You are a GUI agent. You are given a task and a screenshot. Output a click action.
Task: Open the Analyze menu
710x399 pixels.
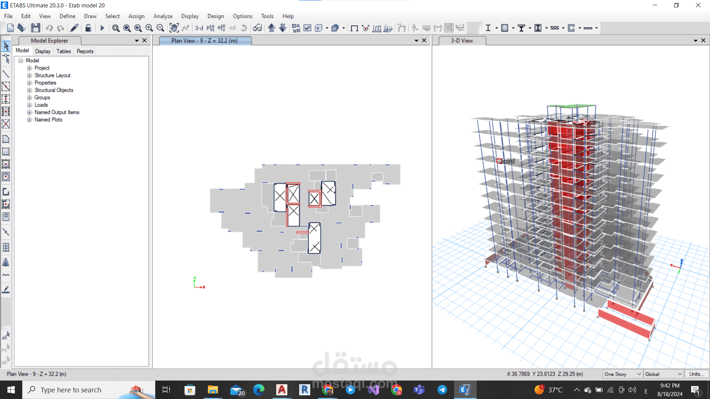(163, 16)
